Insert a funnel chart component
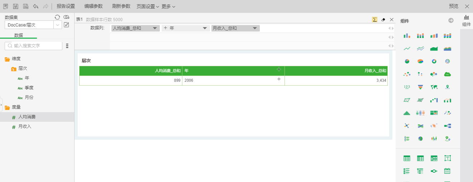Screen dimensions: 473x182 click(x=420, y=87)
